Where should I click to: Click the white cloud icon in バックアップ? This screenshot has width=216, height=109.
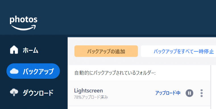click(x=14, y=71)
